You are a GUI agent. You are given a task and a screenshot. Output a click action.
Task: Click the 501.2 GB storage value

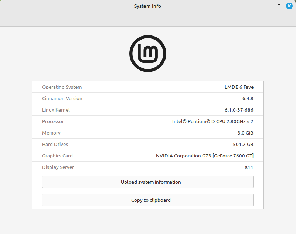click(x=242, y=144)
